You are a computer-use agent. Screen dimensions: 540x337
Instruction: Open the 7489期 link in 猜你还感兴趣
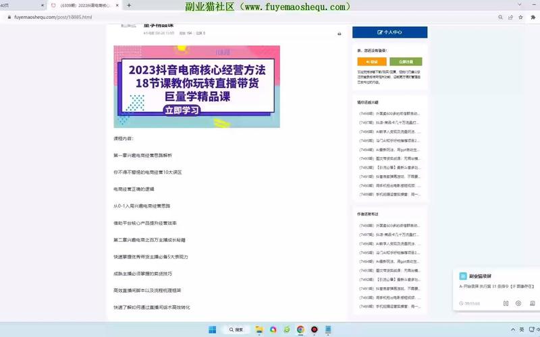389,194
